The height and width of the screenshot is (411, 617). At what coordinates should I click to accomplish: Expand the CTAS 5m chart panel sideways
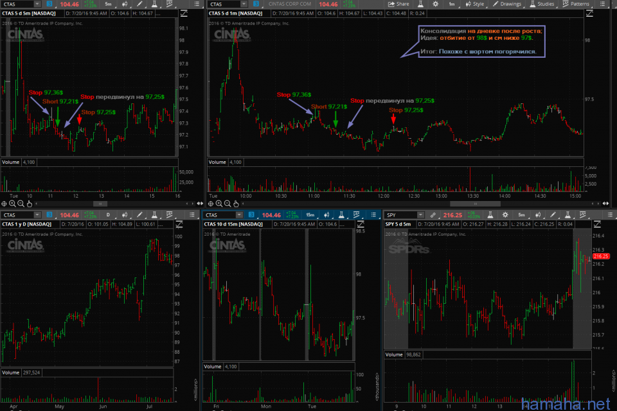point(200,204)
